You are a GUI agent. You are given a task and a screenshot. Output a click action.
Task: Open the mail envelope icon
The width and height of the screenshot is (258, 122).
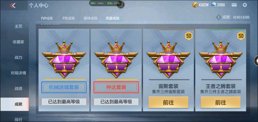(x=234, y=5)
